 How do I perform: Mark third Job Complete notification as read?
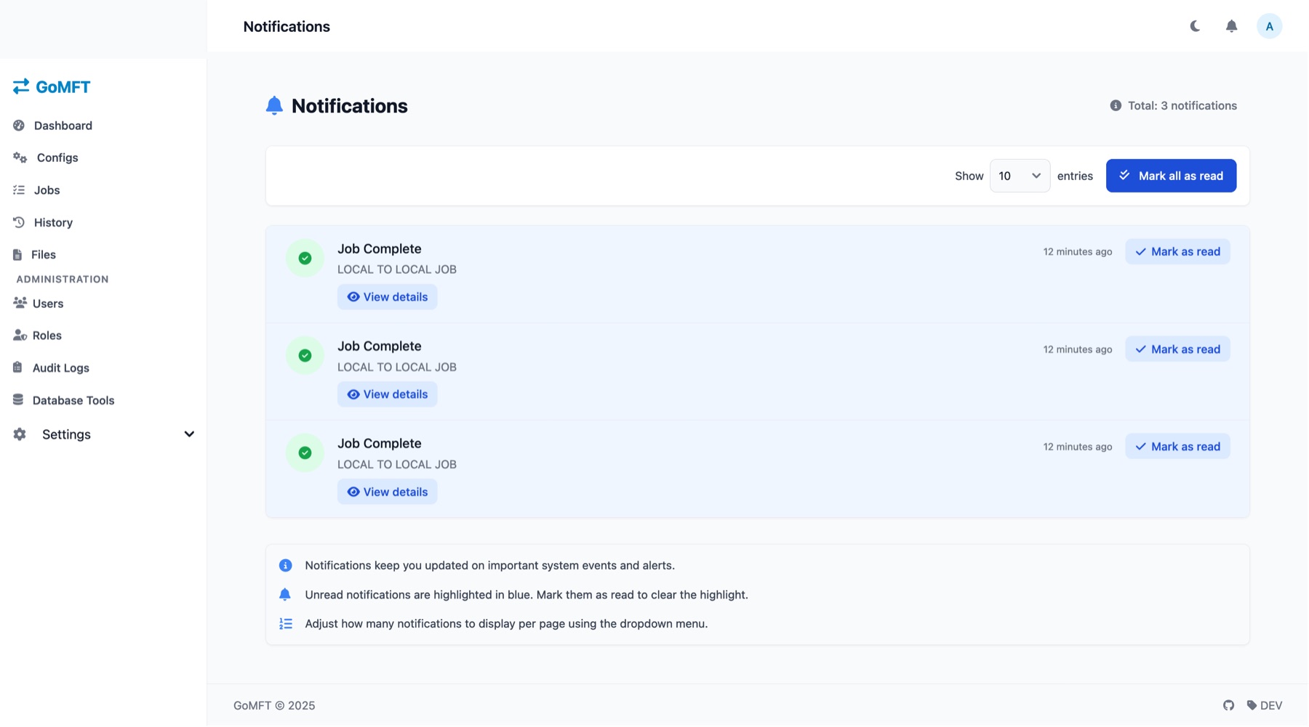point(1177,447)
